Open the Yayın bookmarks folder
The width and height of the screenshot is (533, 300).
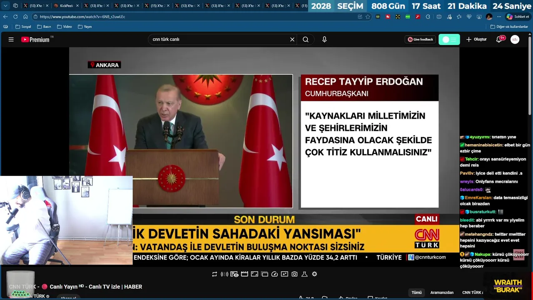pos(85,27)
